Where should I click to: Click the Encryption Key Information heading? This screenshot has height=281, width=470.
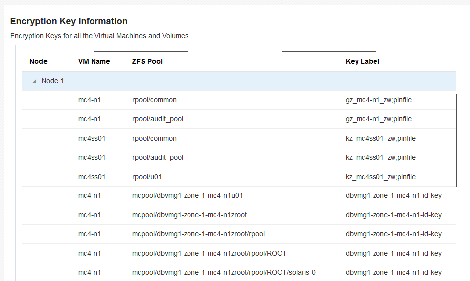(x=69, y=21)
